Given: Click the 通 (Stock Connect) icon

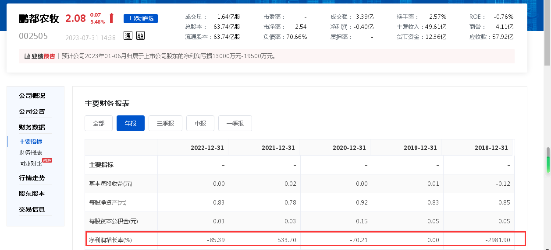Looking at the screenshot, I should pos(128,36).
